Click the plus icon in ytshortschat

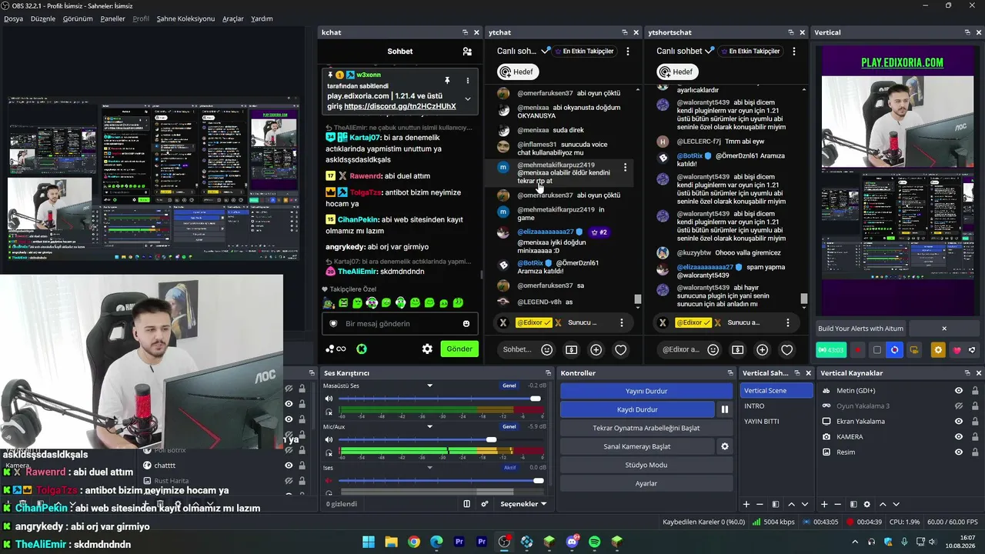762,349
